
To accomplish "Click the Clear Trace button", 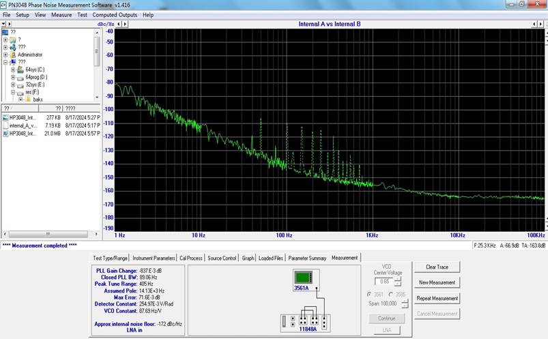I will [437, 267].
